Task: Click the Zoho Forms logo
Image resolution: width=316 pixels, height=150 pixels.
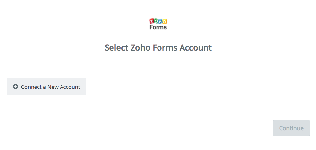Action: pos(158,24)
